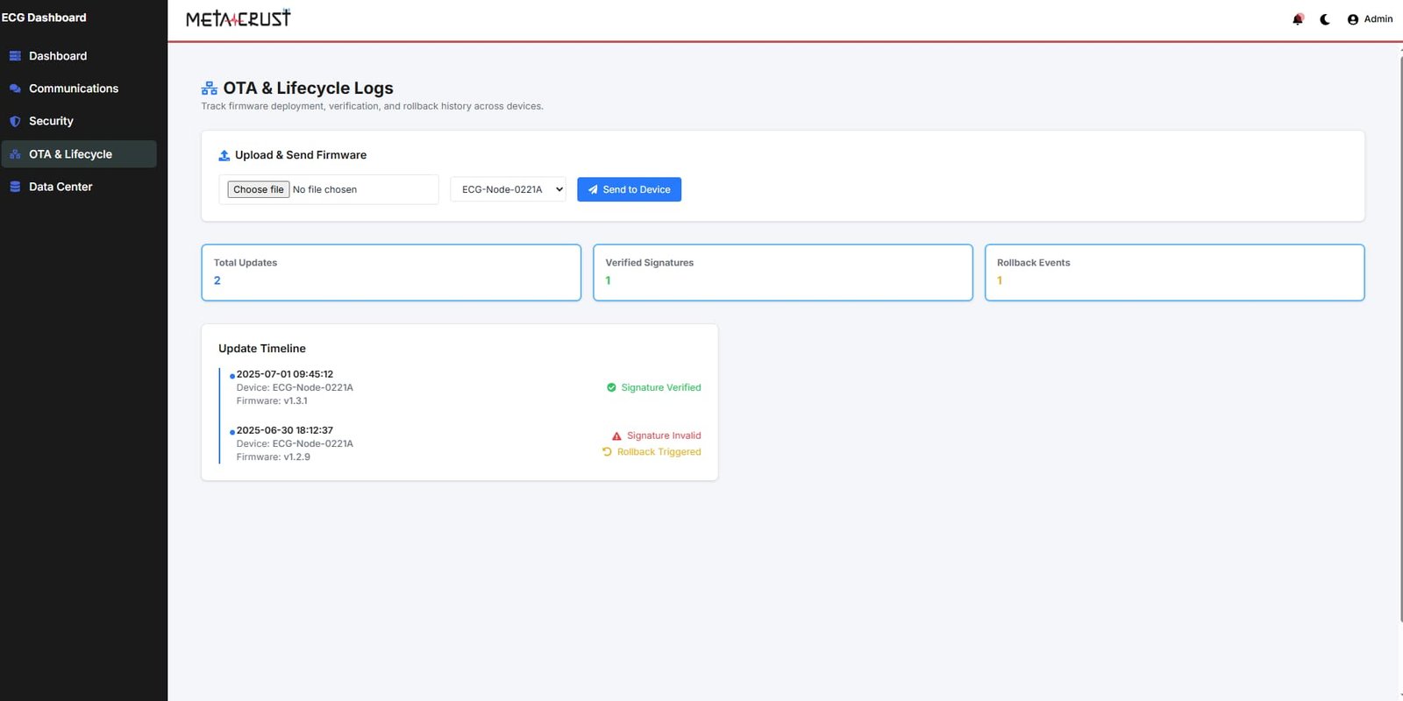
Task: Click the Security shield icon
Action: pos(15,122)
